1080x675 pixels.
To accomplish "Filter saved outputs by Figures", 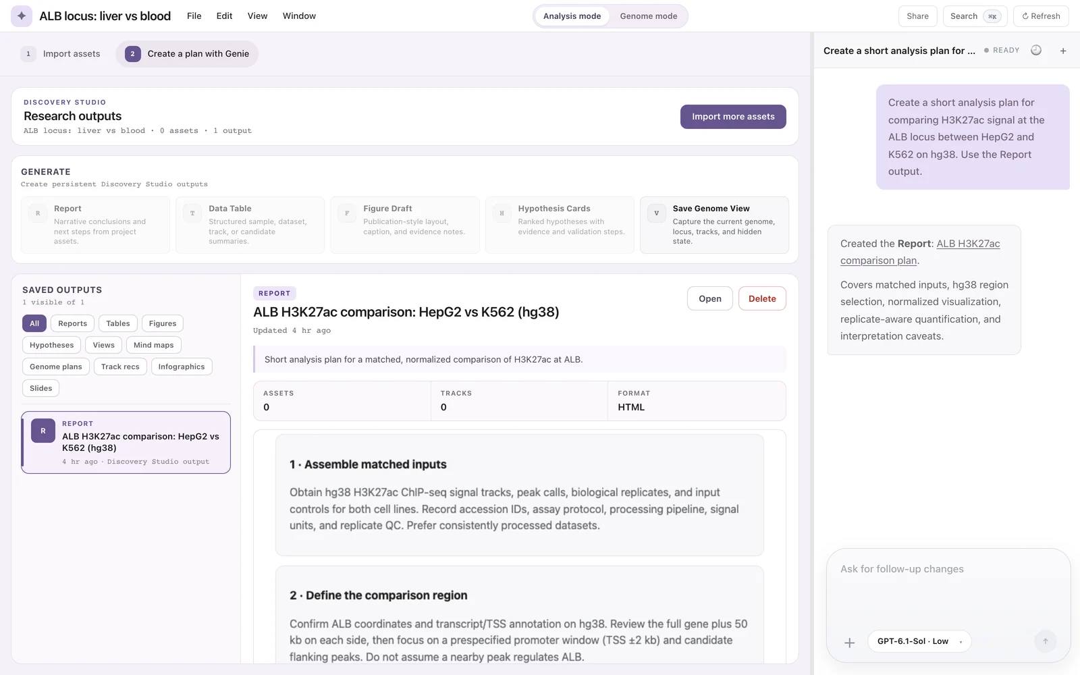I will tap(163, 323).
